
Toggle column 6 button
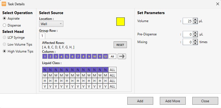coord(72,56)
